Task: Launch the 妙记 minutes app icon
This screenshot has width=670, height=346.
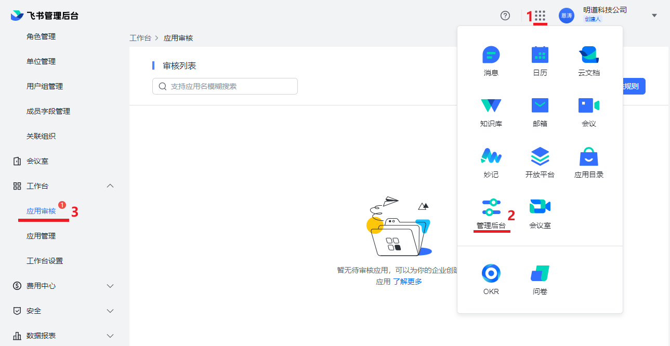Action: click(491, 156)
